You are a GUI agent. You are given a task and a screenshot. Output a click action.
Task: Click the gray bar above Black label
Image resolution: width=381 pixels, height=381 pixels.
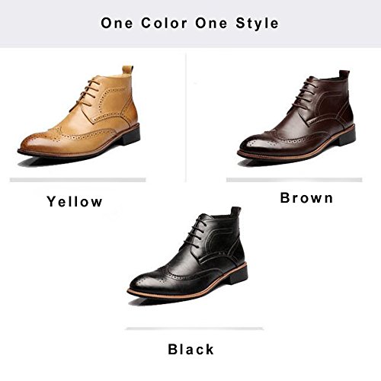pos(194,328)
